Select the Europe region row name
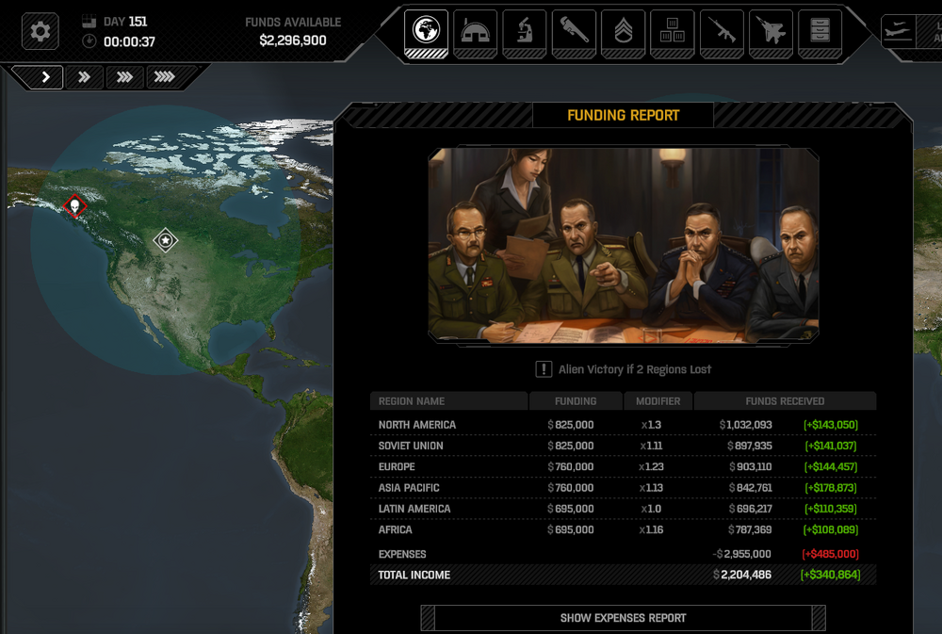 (397, 467)
